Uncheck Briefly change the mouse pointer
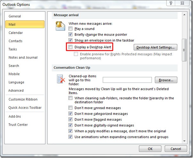This screenshot has height=158, width=193. (x=71, y=34)
